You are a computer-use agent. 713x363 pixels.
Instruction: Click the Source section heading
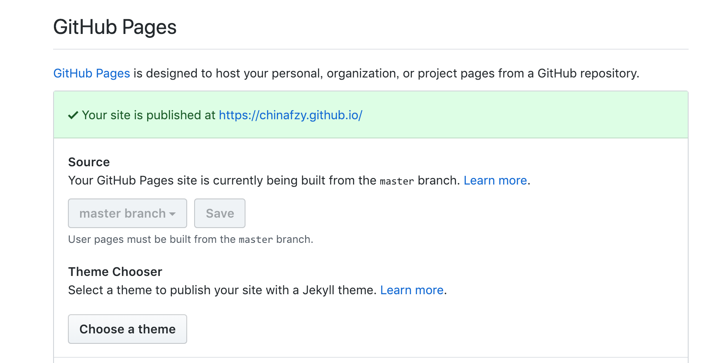click(x=89, y=162)
